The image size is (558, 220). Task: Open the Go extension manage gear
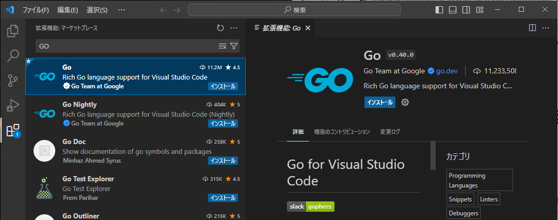tap(405, 103)
